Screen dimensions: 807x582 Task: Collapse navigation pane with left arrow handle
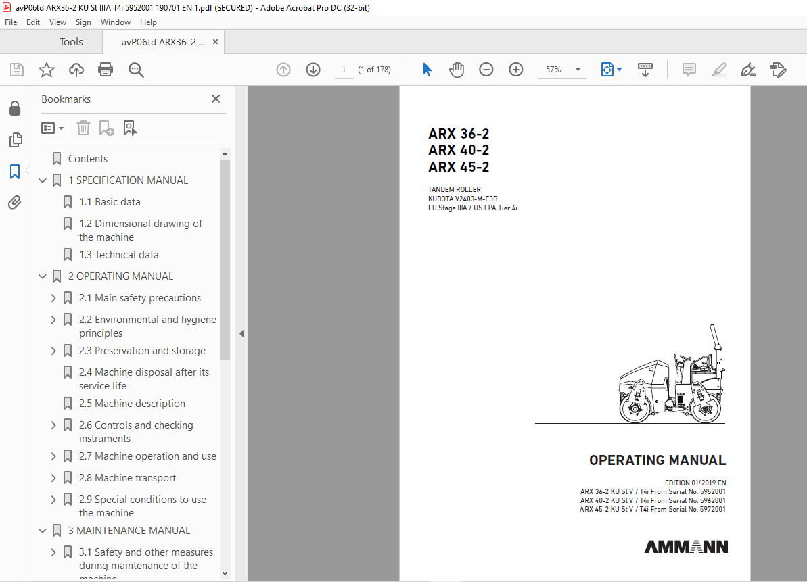point(241,334)
